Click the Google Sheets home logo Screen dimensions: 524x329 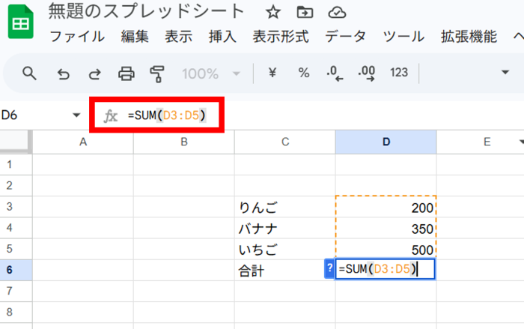[x=20, y=24]
